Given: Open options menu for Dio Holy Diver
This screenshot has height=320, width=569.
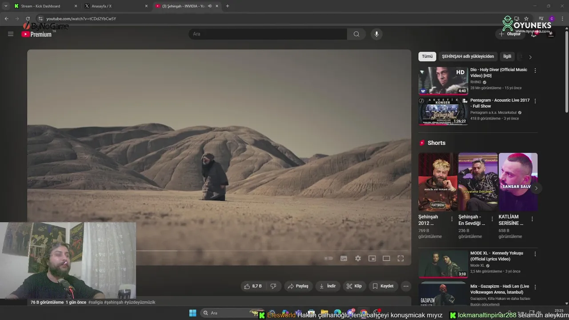Looking at the screenshot, I should click(535, 71).
